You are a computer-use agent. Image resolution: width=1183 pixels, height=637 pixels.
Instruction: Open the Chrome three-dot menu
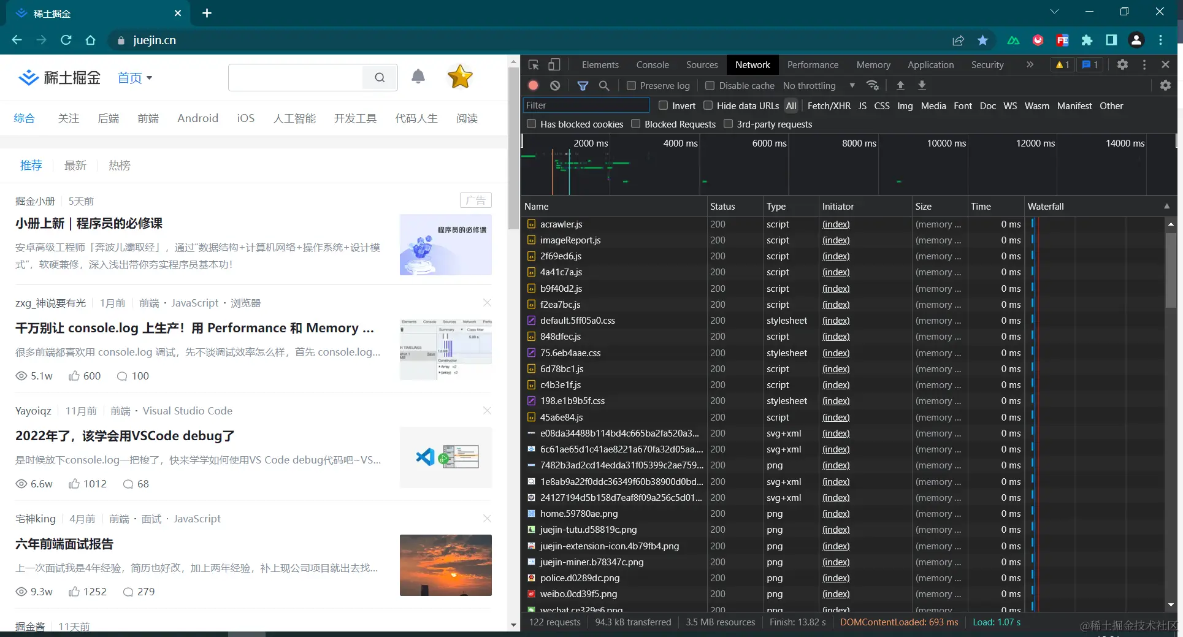pyautogui.click(x=1160, y=40)
